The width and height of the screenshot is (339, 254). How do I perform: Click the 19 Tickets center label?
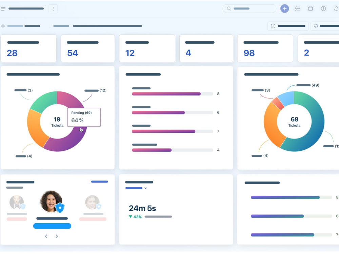pos(57,122)
